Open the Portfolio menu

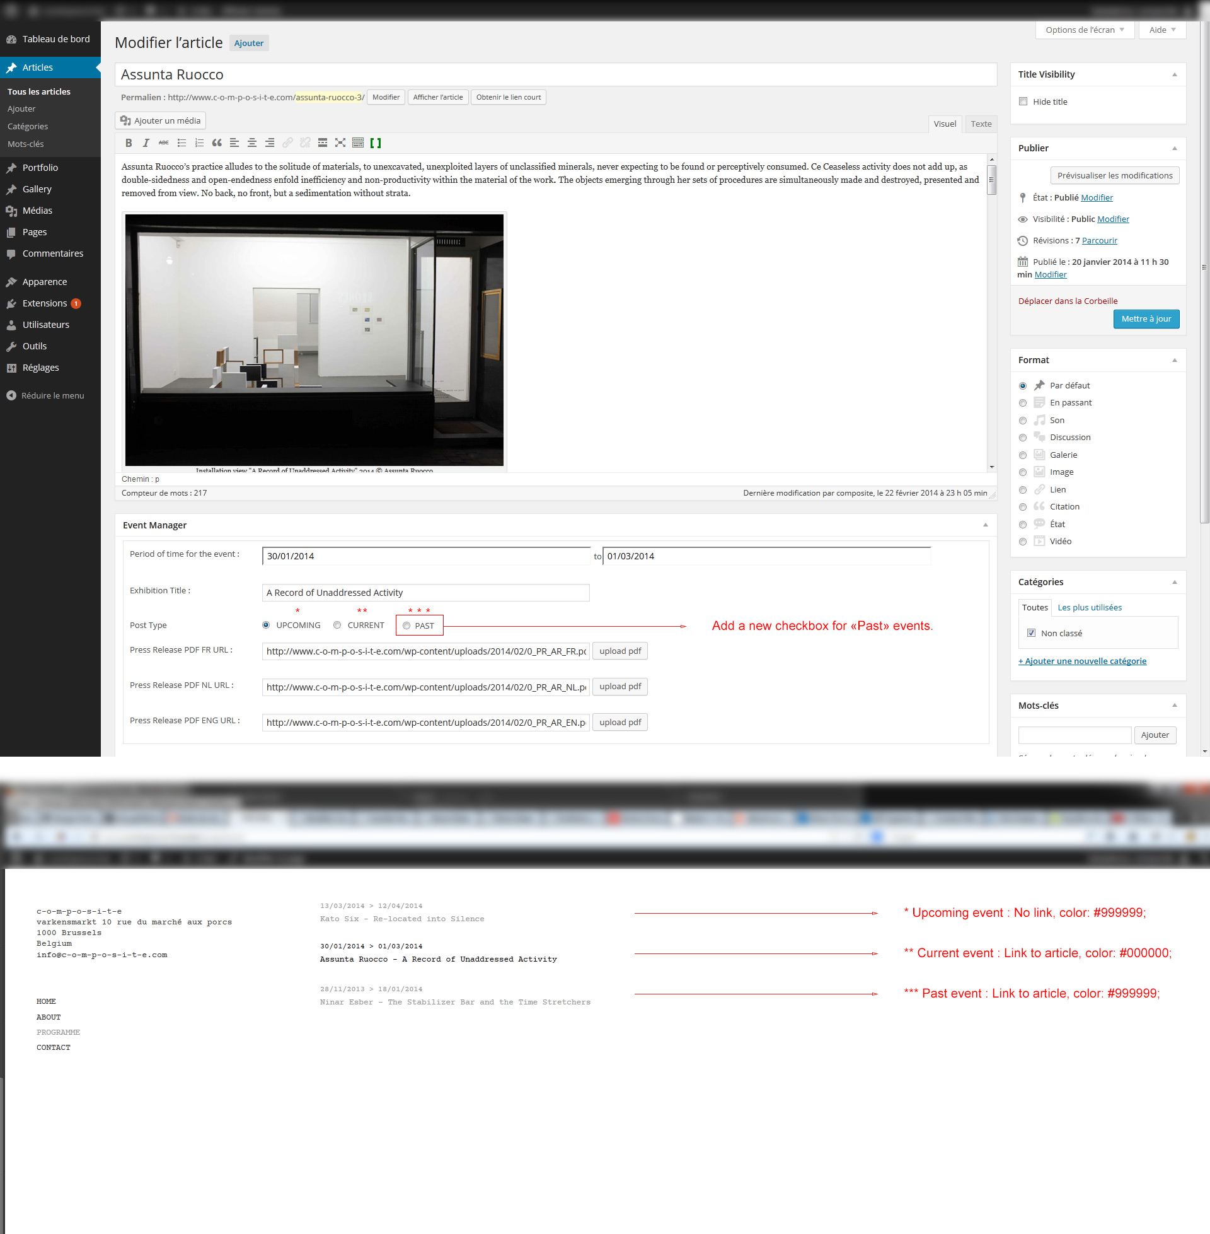pyautogui.click(x=50, y=167)
